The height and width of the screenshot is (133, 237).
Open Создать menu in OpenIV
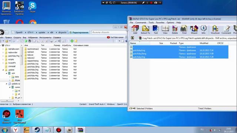point(17,37)
